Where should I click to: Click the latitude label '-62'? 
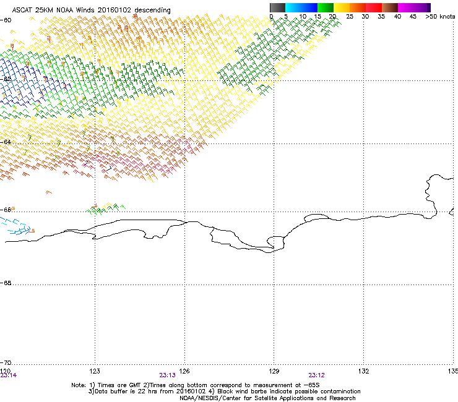pos(6,79)
